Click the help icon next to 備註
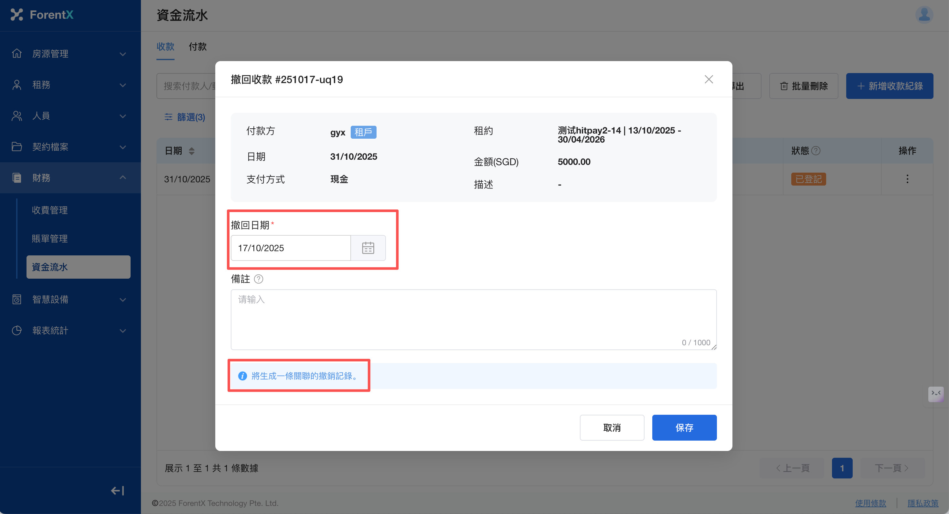The width and height of the screenshot is (949, 514). [x=259, y=279]
